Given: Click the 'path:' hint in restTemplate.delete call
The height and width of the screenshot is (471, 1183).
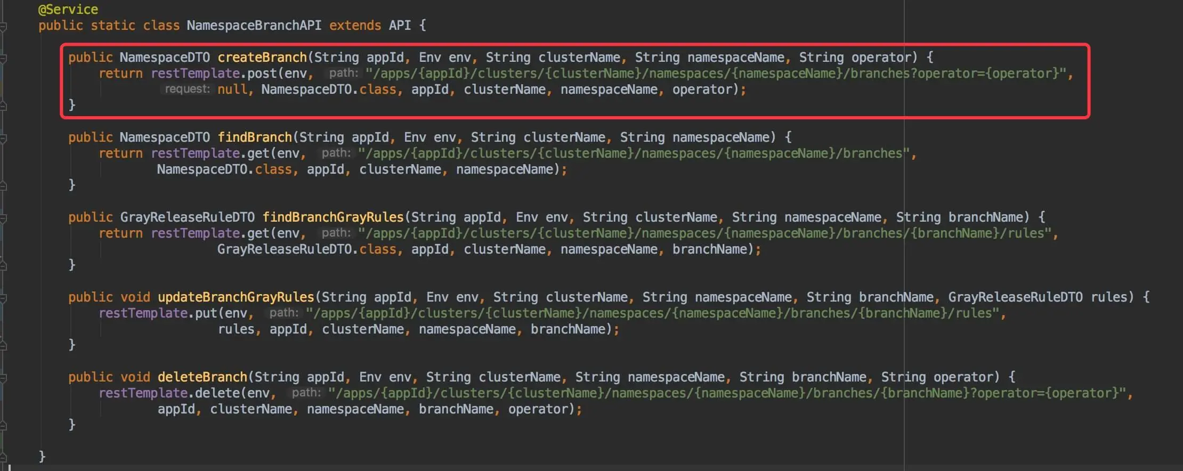Looking at the screenshot, I should (x=306, y=393).
